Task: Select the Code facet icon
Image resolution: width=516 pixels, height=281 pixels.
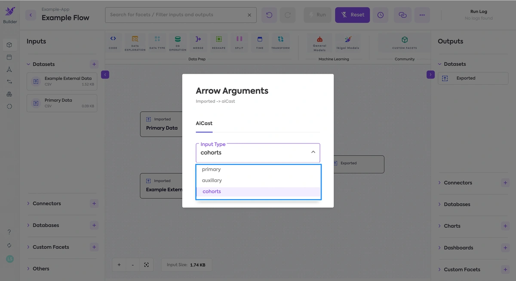Action: (x=113, y=39)
